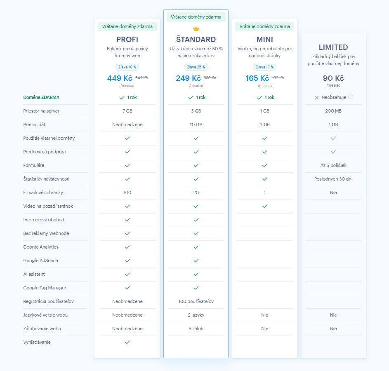Click ŠTANDARD checkmark for Google Analytics
This screenshot has height=371, width=389.
(x=196, y=247)
